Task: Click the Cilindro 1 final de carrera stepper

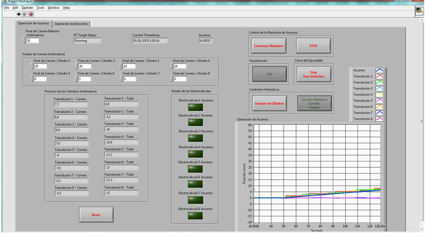Action: click(32, 66)
